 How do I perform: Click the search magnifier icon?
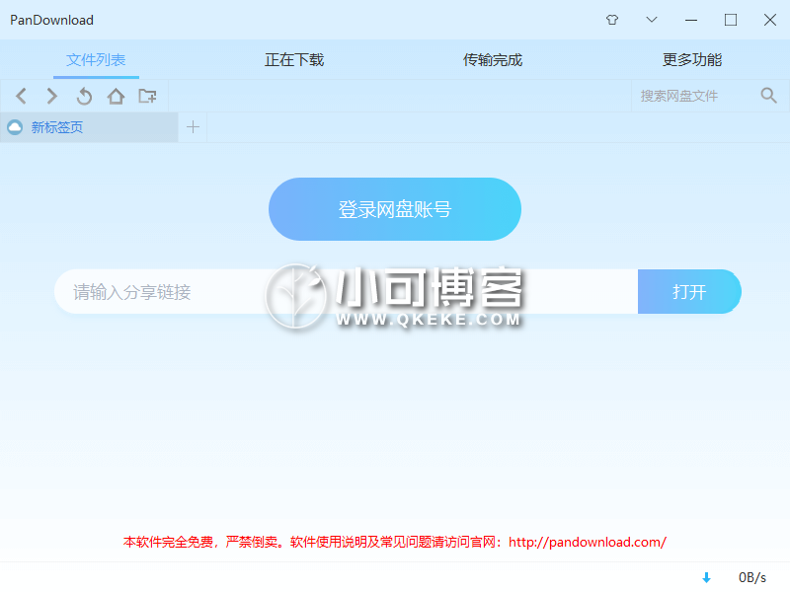coord(768,95)
